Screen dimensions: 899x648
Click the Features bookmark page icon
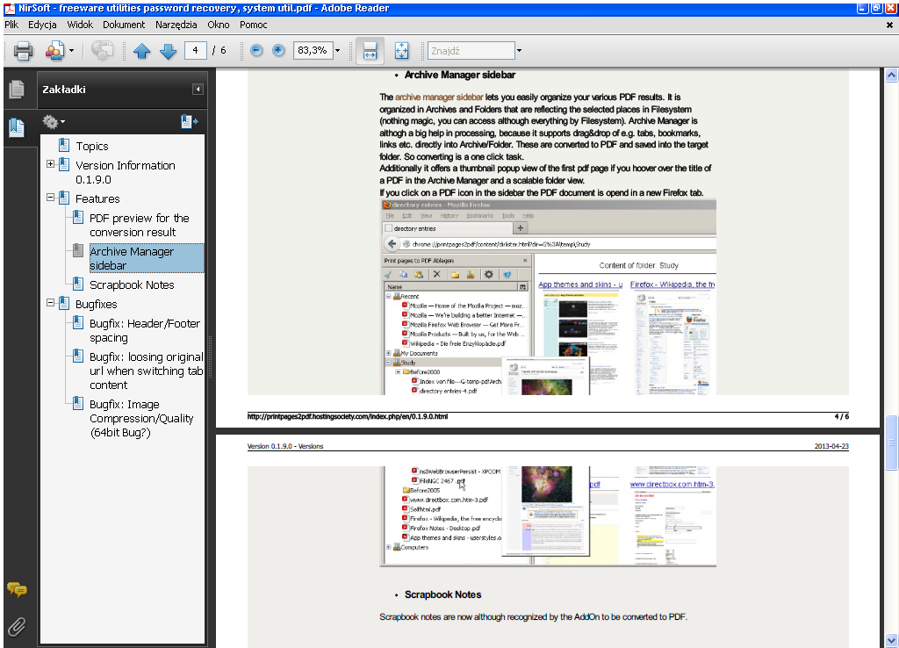pyautogui.click(x=64, y=198)
